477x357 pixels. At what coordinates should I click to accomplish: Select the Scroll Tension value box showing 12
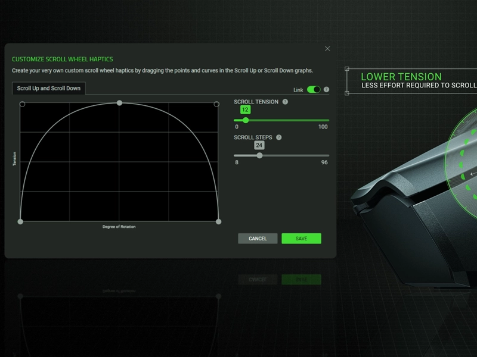pyautogui.click(x=246, y=109)
